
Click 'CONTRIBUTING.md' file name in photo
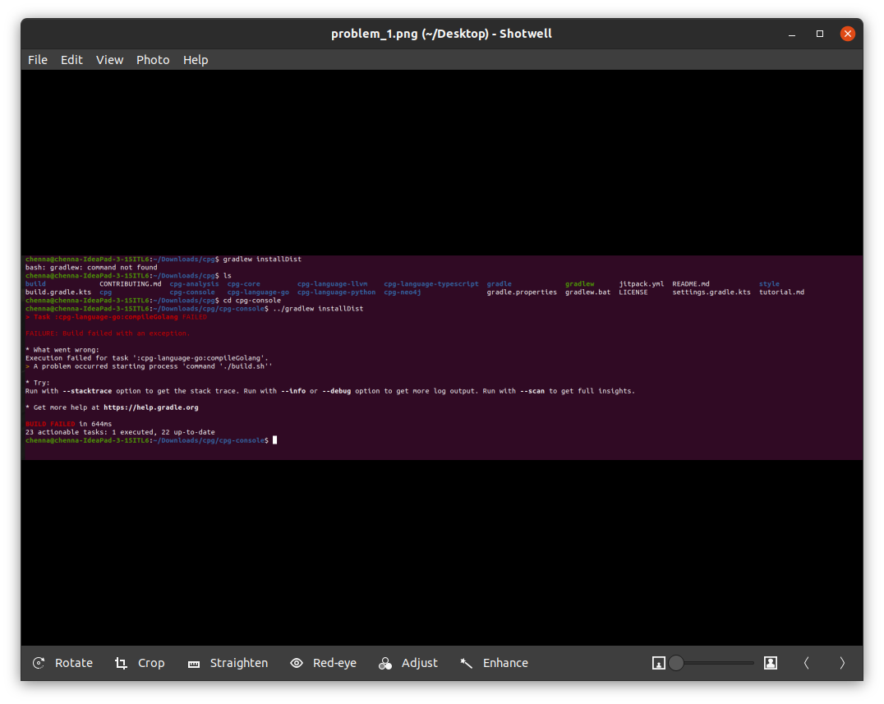pyautogui.click(x=131, y=284)
